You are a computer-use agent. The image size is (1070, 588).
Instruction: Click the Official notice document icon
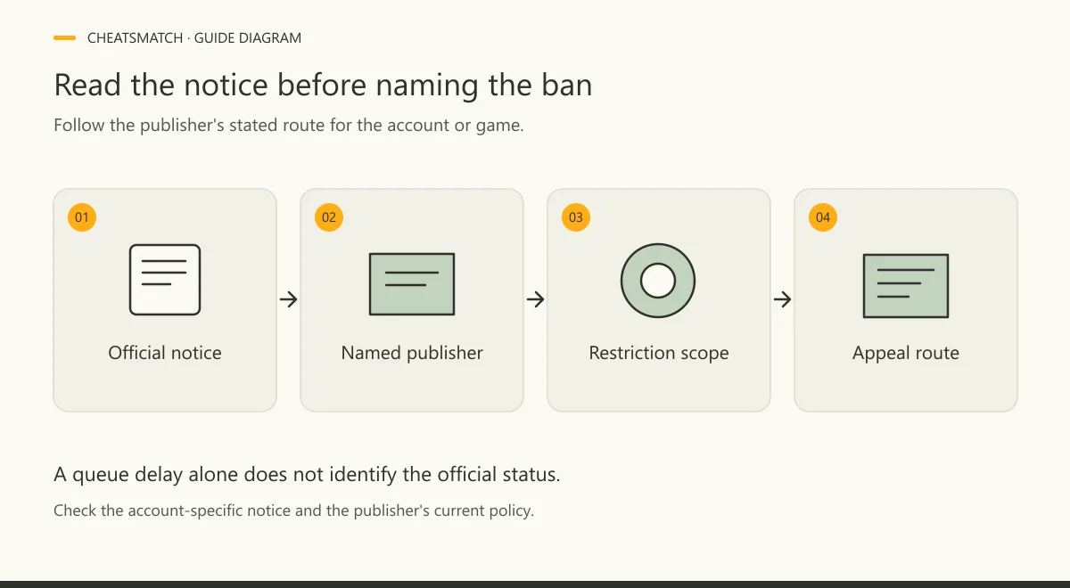click(x=165, y=280)
